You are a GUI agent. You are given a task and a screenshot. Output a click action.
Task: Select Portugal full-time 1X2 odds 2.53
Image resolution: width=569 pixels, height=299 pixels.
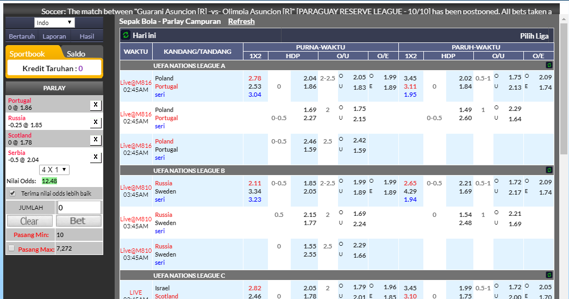coord(255,86)
